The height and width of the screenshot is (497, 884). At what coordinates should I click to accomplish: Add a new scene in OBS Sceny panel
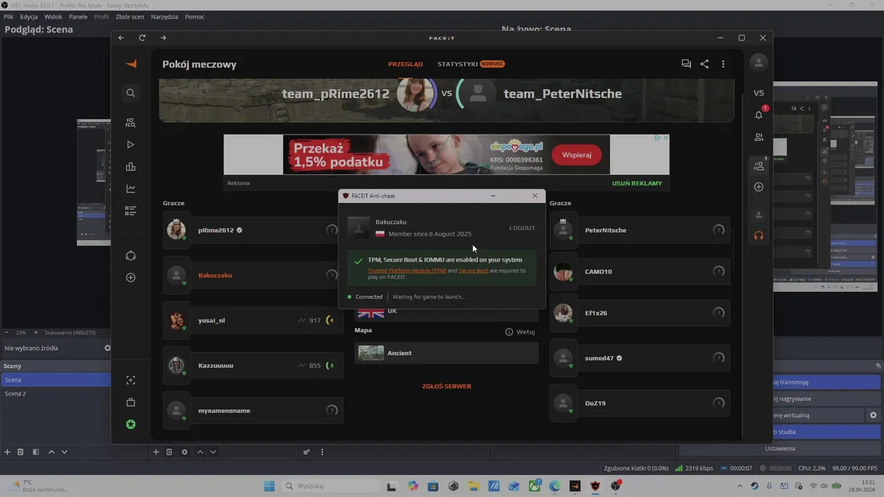pyautogui.click(x=7, y=451)
